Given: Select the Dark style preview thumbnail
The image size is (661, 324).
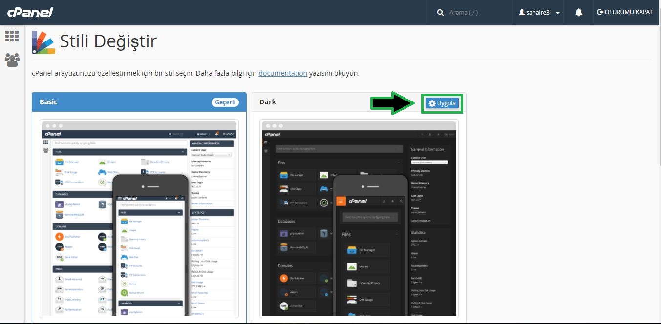Looking at the screenshot, I should tap(359, 218).
